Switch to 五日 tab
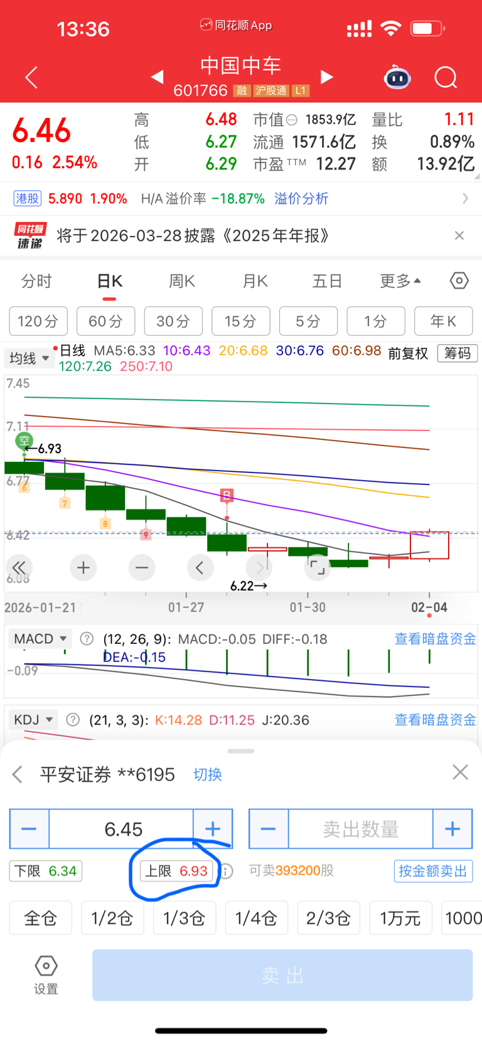Screen dimensions: 482x1043 (327, 281)
